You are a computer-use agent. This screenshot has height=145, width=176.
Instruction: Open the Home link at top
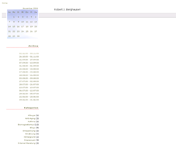pyautogui.click(x=4, y=3)
